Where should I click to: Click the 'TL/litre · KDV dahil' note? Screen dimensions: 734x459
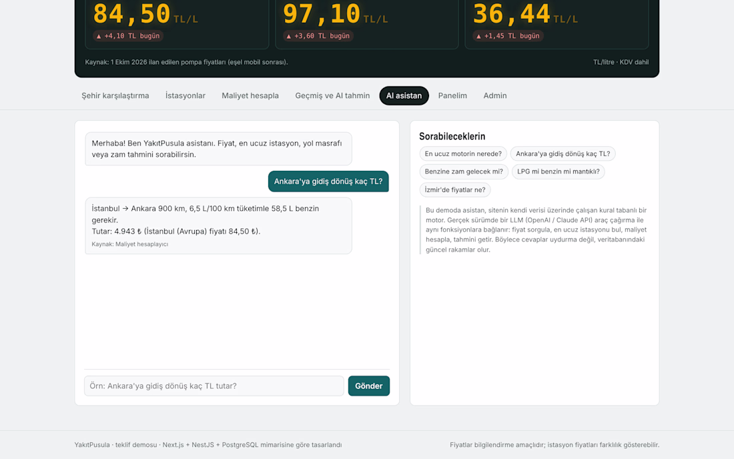pyautogui.click(x=621, y=62)
